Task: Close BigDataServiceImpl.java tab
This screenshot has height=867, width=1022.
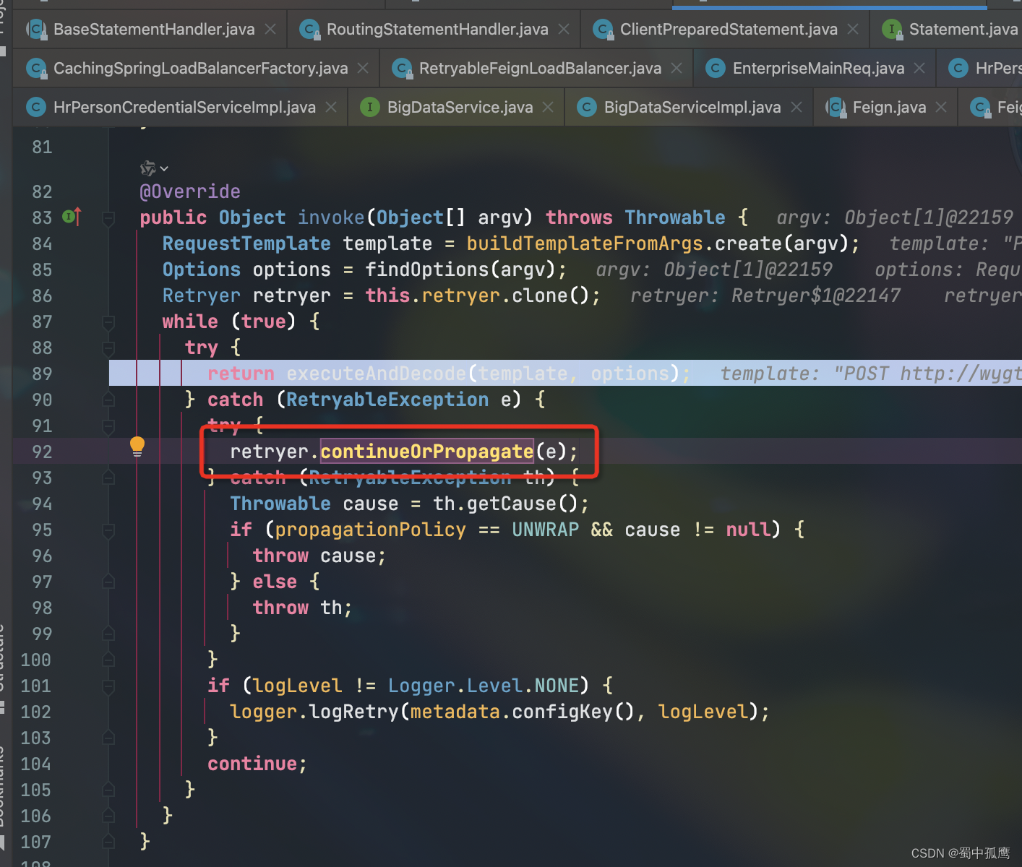Action: (x=796, y=107)
